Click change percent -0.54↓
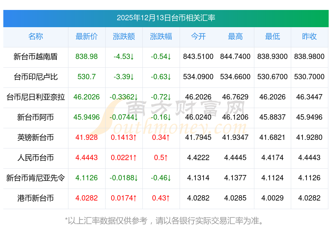The width and height of the screenshot is (332, 231). pos(161,57)
